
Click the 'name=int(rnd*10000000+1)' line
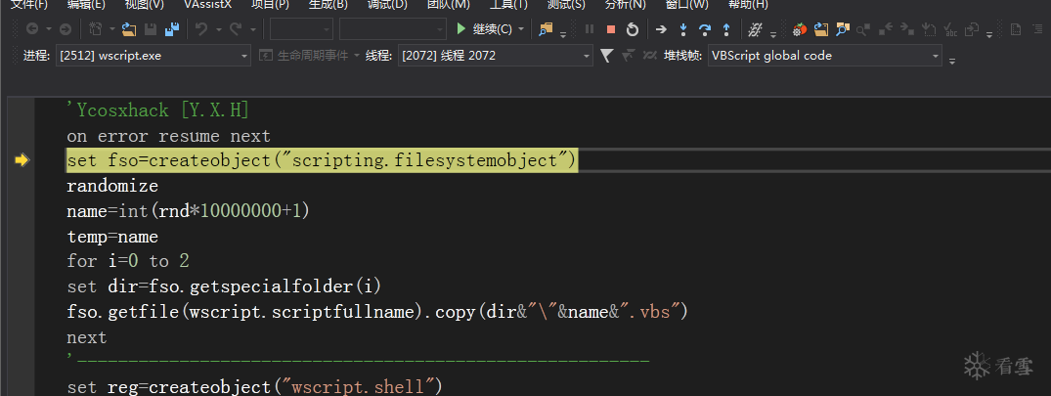pyautogui.click(x=189, y=211)
